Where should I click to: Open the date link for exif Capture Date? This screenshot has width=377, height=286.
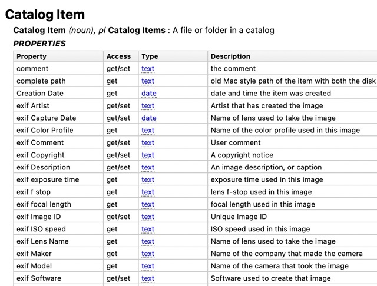click(148, 118)
